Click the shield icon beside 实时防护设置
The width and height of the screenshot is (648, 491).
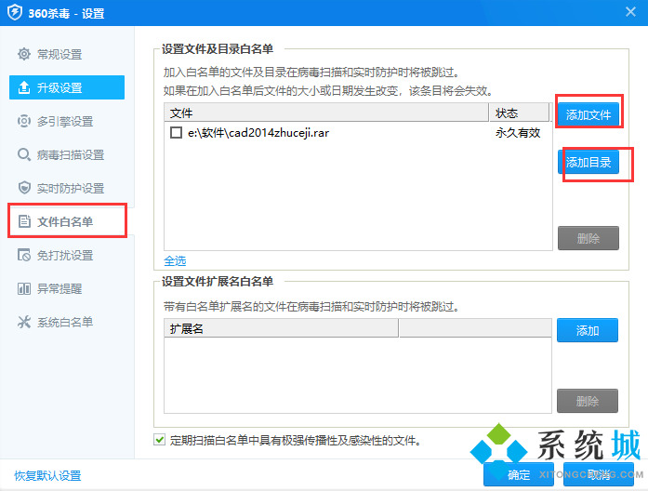point(24,188)
